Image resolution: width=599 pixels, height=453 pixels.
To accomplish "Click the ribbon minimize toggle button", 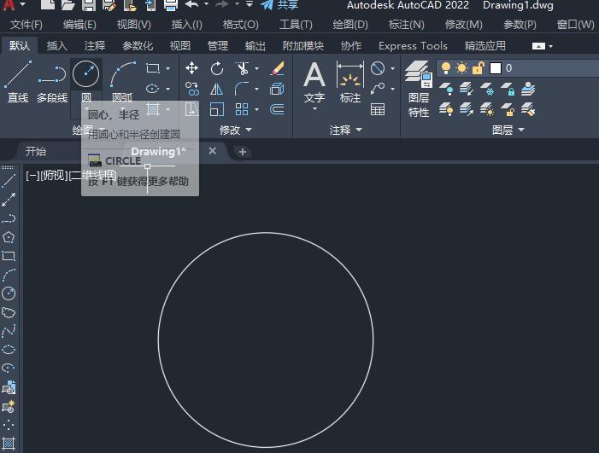I will pyautogui.click(x=538, y=46).
